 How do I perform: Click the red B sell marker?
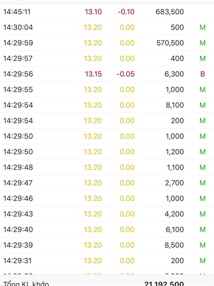[x=203, y=74]
